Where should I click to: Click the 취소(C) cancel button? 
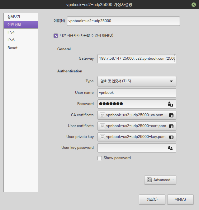[x=152, y=200]
